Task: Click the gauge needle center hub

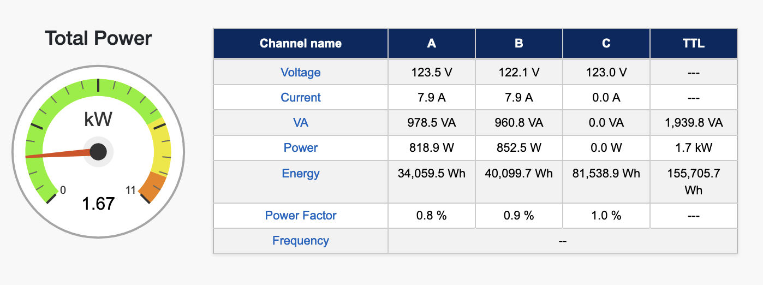Action: click(x=98, y=152)
